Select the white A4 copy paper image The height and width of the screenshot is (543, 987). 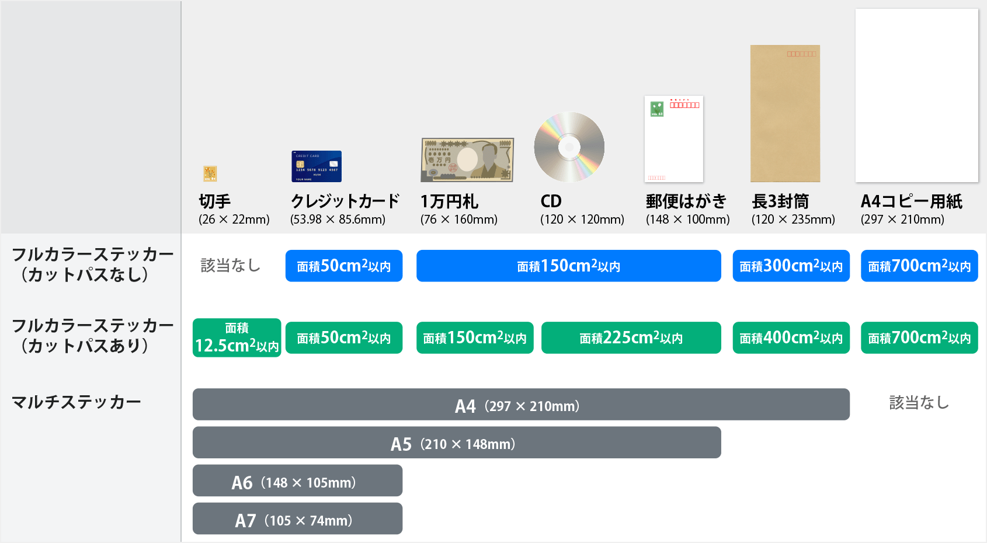tap(916, 95)
